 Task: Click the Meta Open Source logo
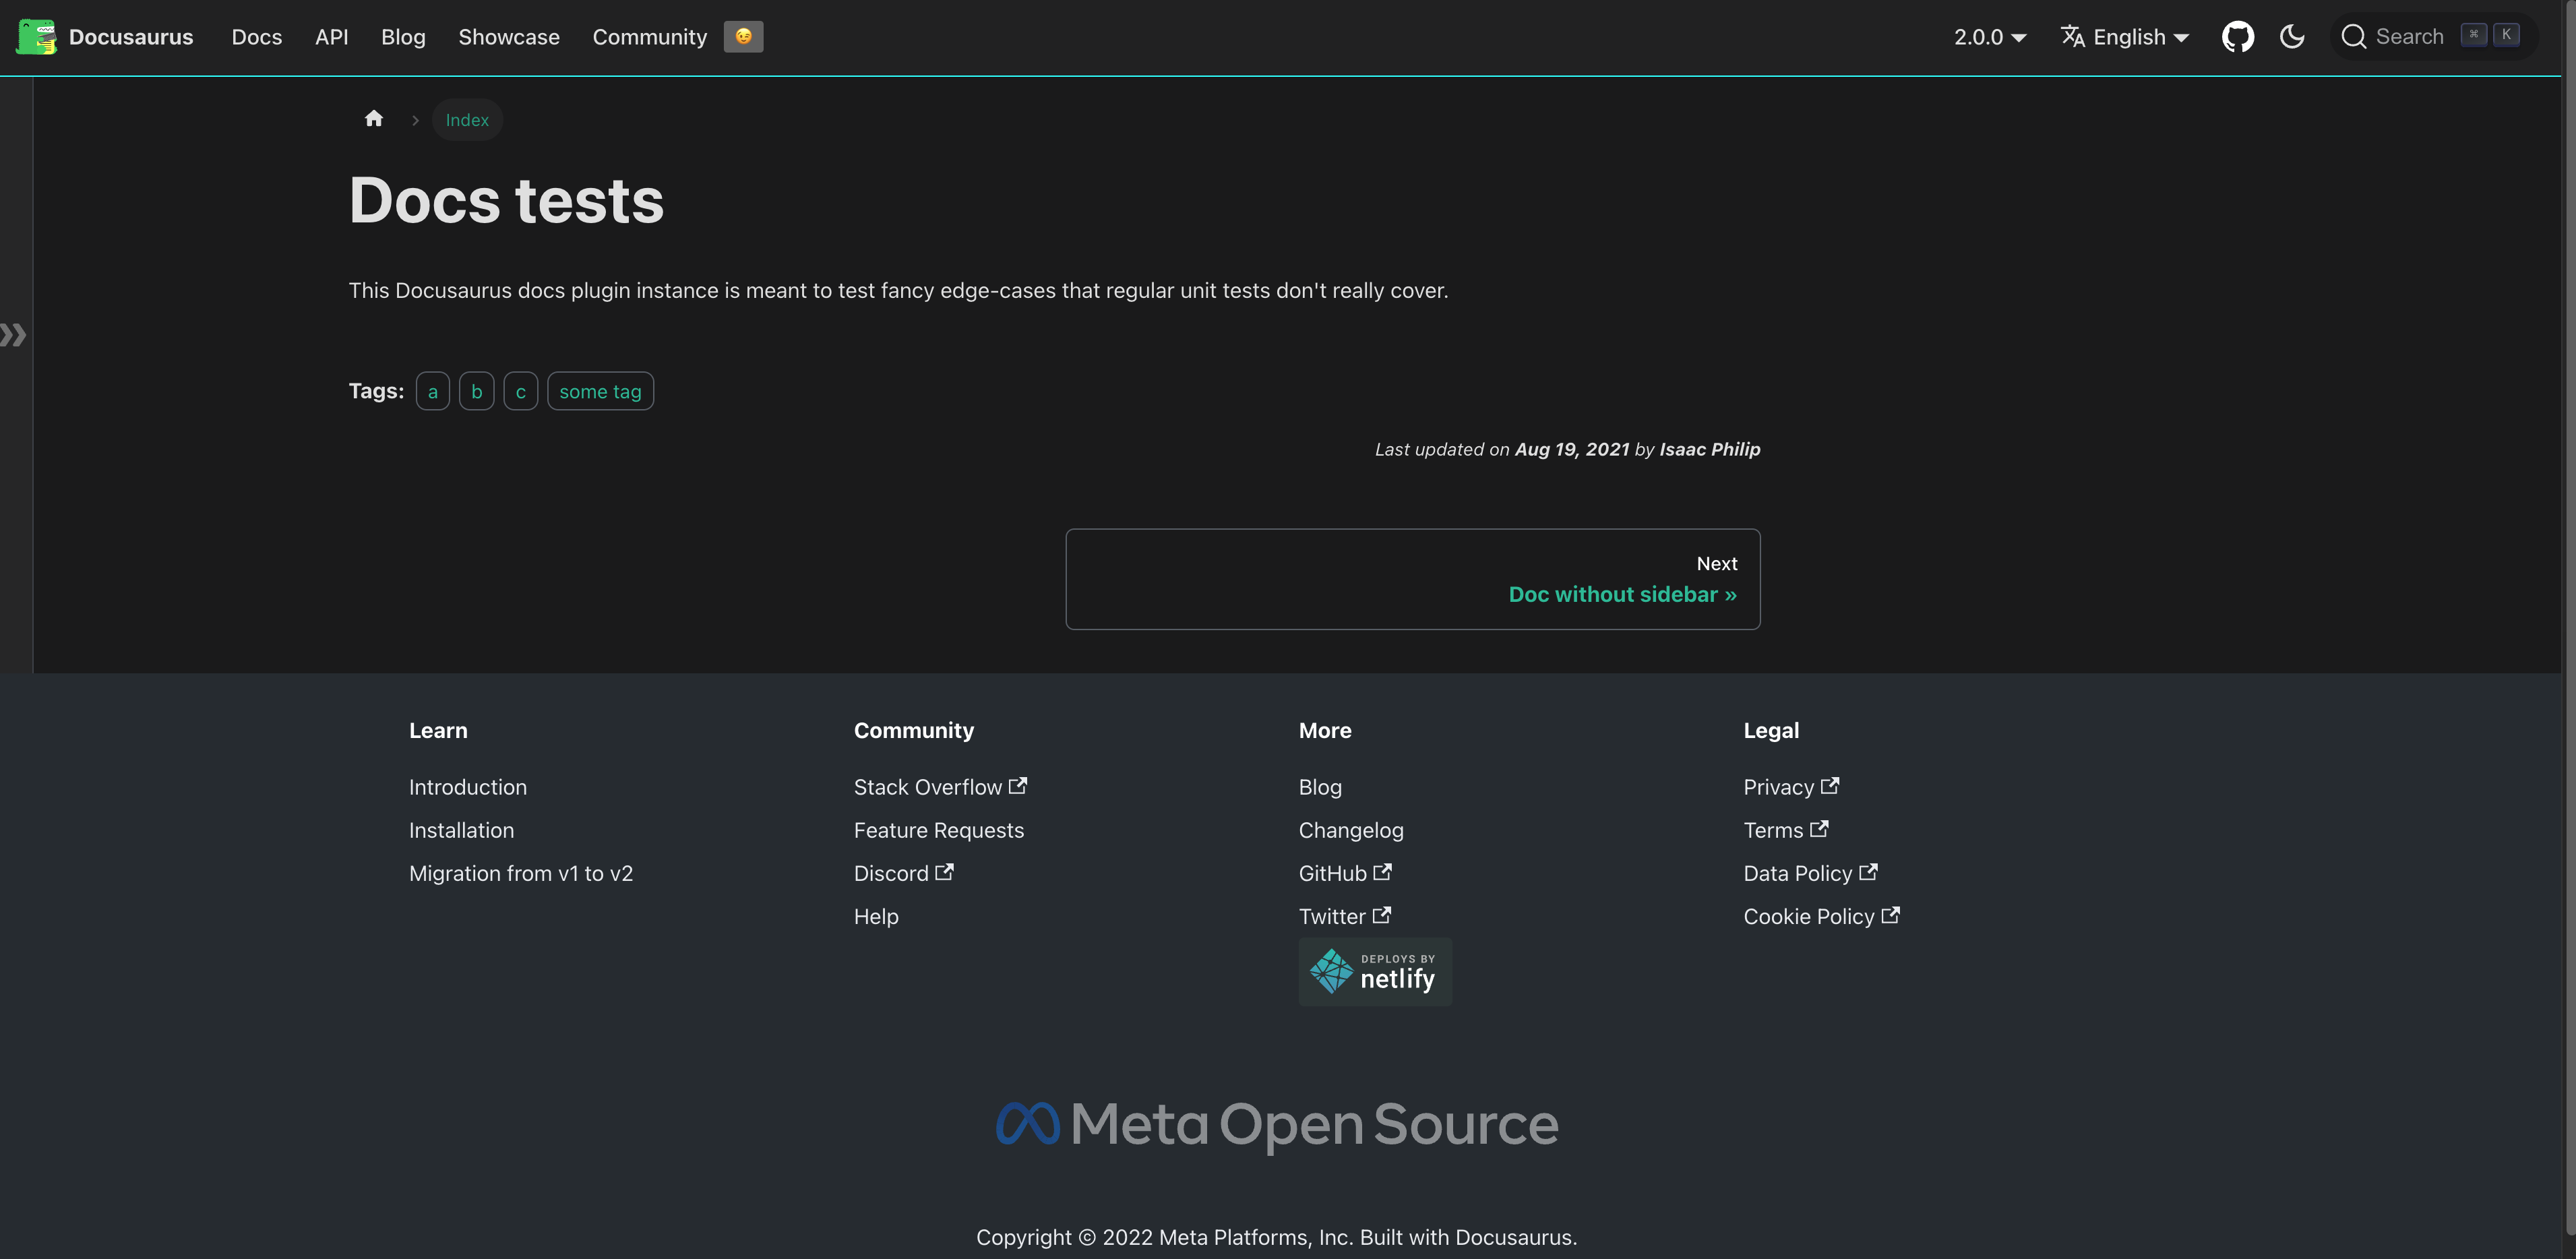click(x=1276, y=1124)
